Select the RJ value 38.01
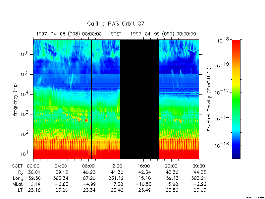 click(34, 172)
